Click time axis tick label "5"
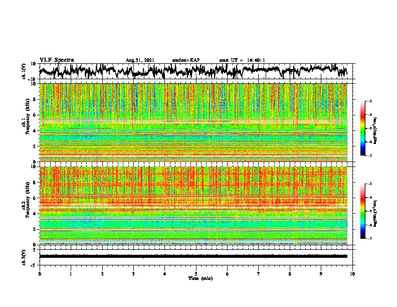397x307 pixels. coord(196,274)
